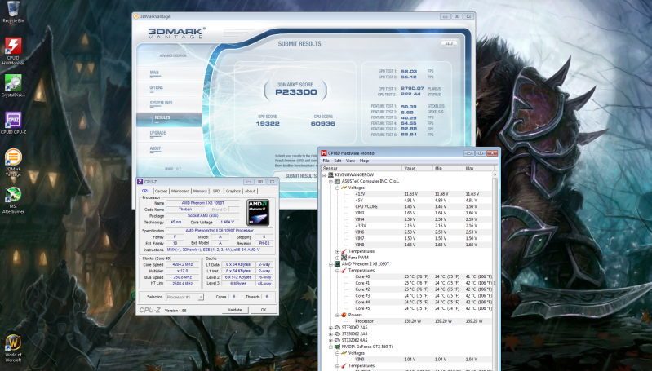Click the ST332062 0AS hard drive icon

(x=337, y=340)
